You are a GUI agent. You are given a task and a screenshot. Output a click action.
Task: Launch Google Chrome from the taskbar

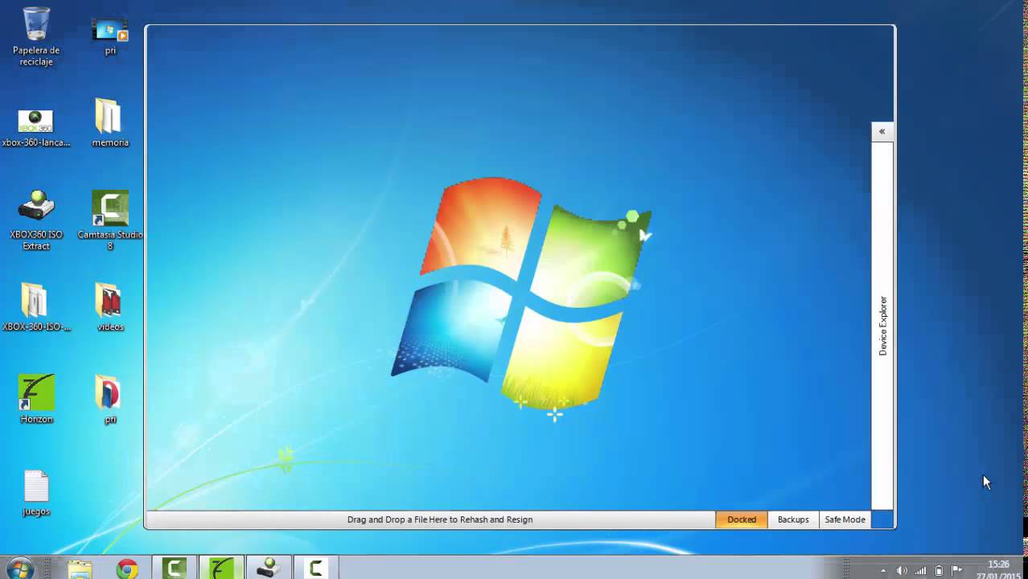click(x=127, y=569)
